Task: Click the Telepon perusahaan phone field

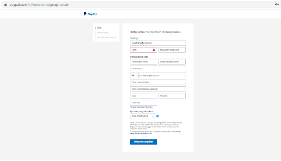Action: (162, 76)
